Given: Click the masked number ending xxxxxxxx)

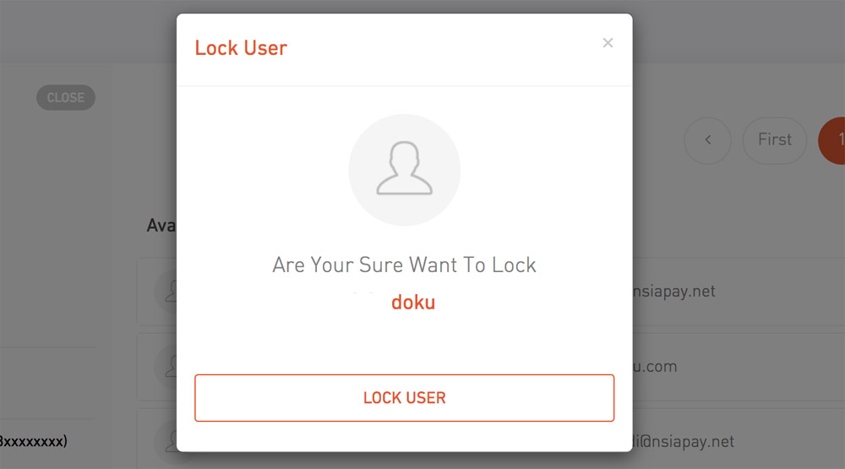Looking at the screenshot, I should tap(34, 441).
